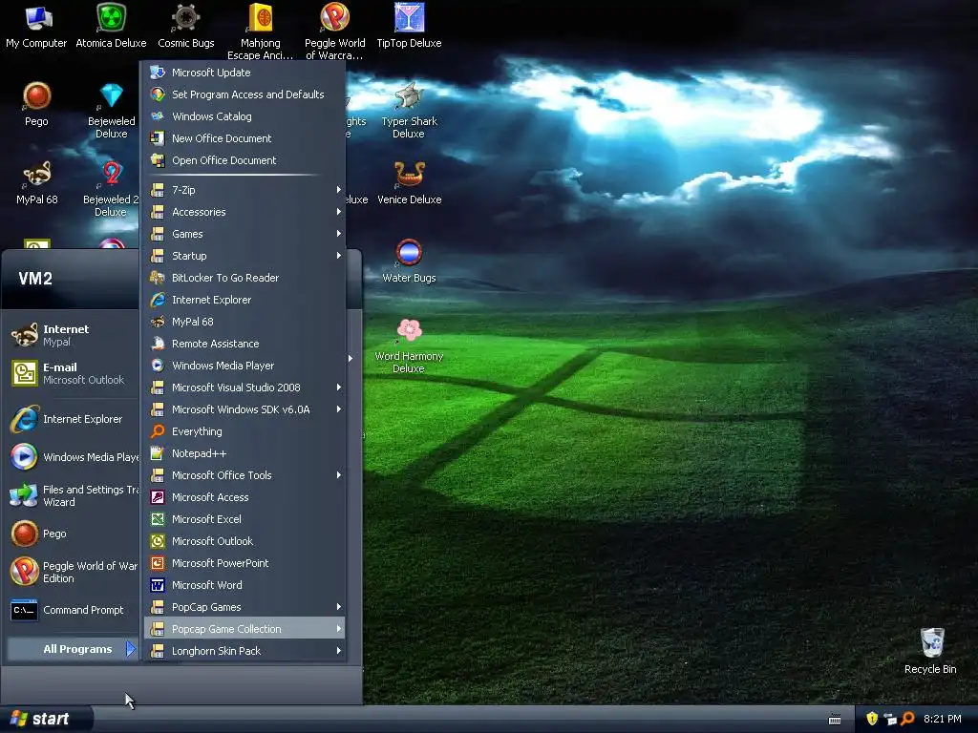Click the VM2 user name header

click(x=35, y=279)
